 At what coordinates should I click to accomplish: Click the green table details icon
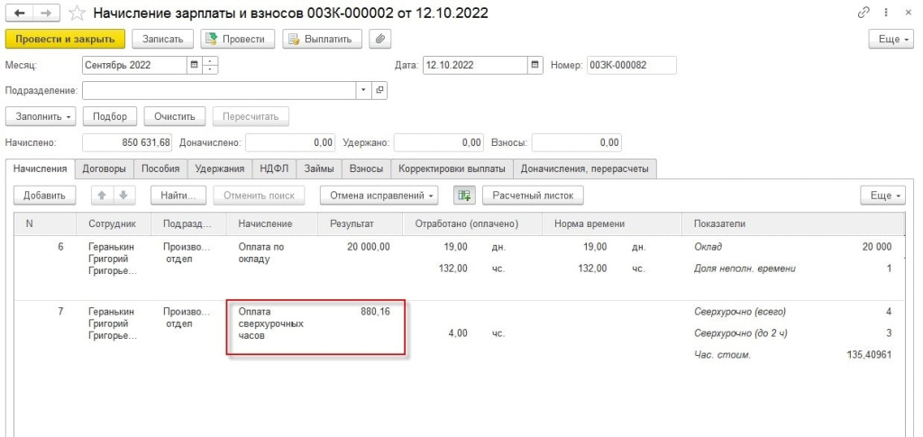461,195
